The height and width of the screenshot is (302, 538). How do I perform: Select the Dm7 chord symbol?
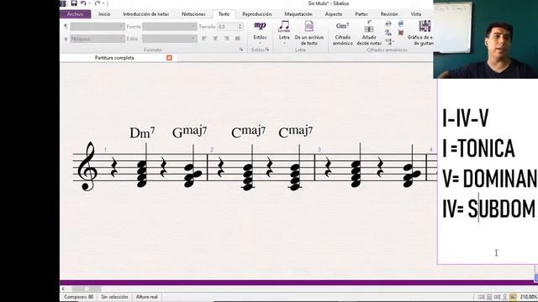[x=142, y=133]
